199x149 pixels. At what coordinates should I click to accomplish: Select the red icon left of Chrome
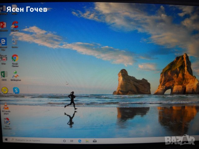[4, 58]
